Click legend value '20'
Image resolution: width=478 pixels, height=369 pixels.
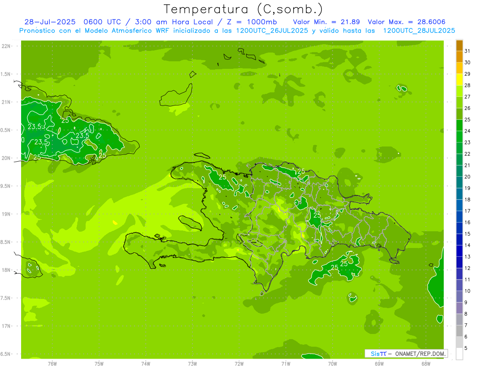tap(468, 177)
